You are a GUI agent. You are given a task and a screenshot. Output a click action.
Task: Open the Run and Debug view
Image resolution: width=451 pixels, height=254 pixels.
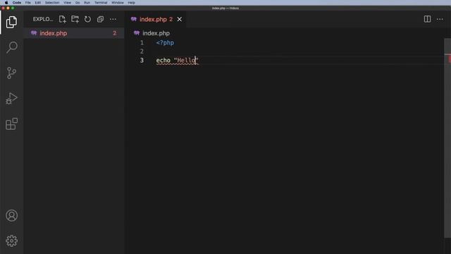click(x=11, y=98)
